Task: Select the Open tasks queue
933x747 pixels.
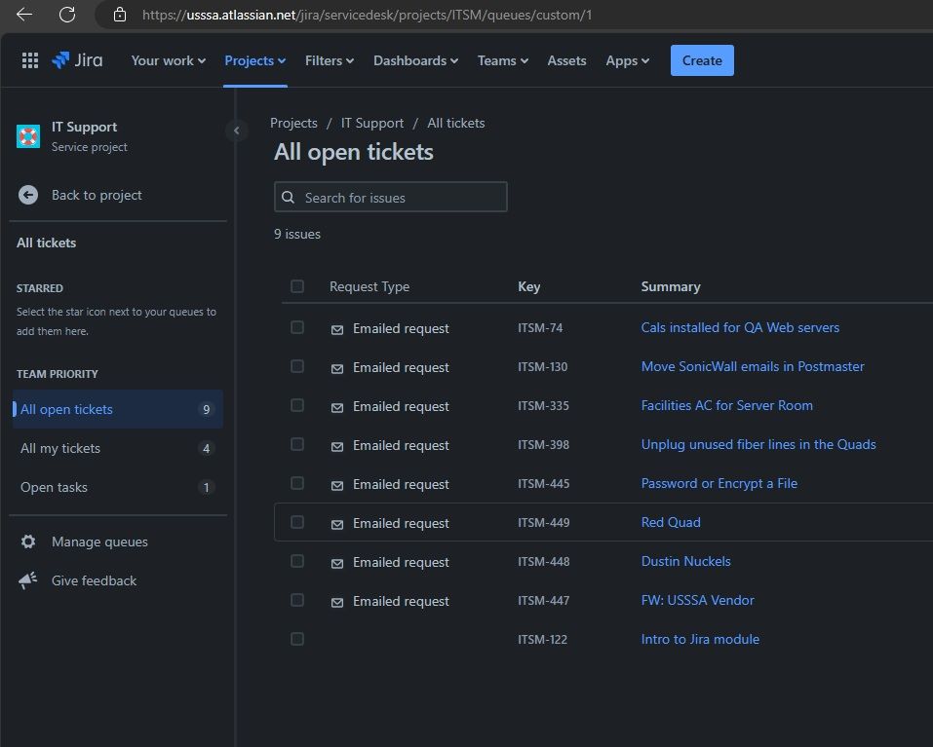Action: (x=118, y=487)
